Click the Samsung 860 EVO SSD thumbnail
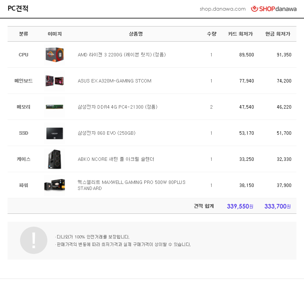Viewport: 304px width, 291px height. tap(54, 133)
